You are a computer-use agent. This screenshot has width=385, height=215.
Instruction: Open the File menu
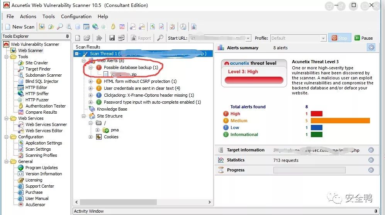click(x=10, y=17)
